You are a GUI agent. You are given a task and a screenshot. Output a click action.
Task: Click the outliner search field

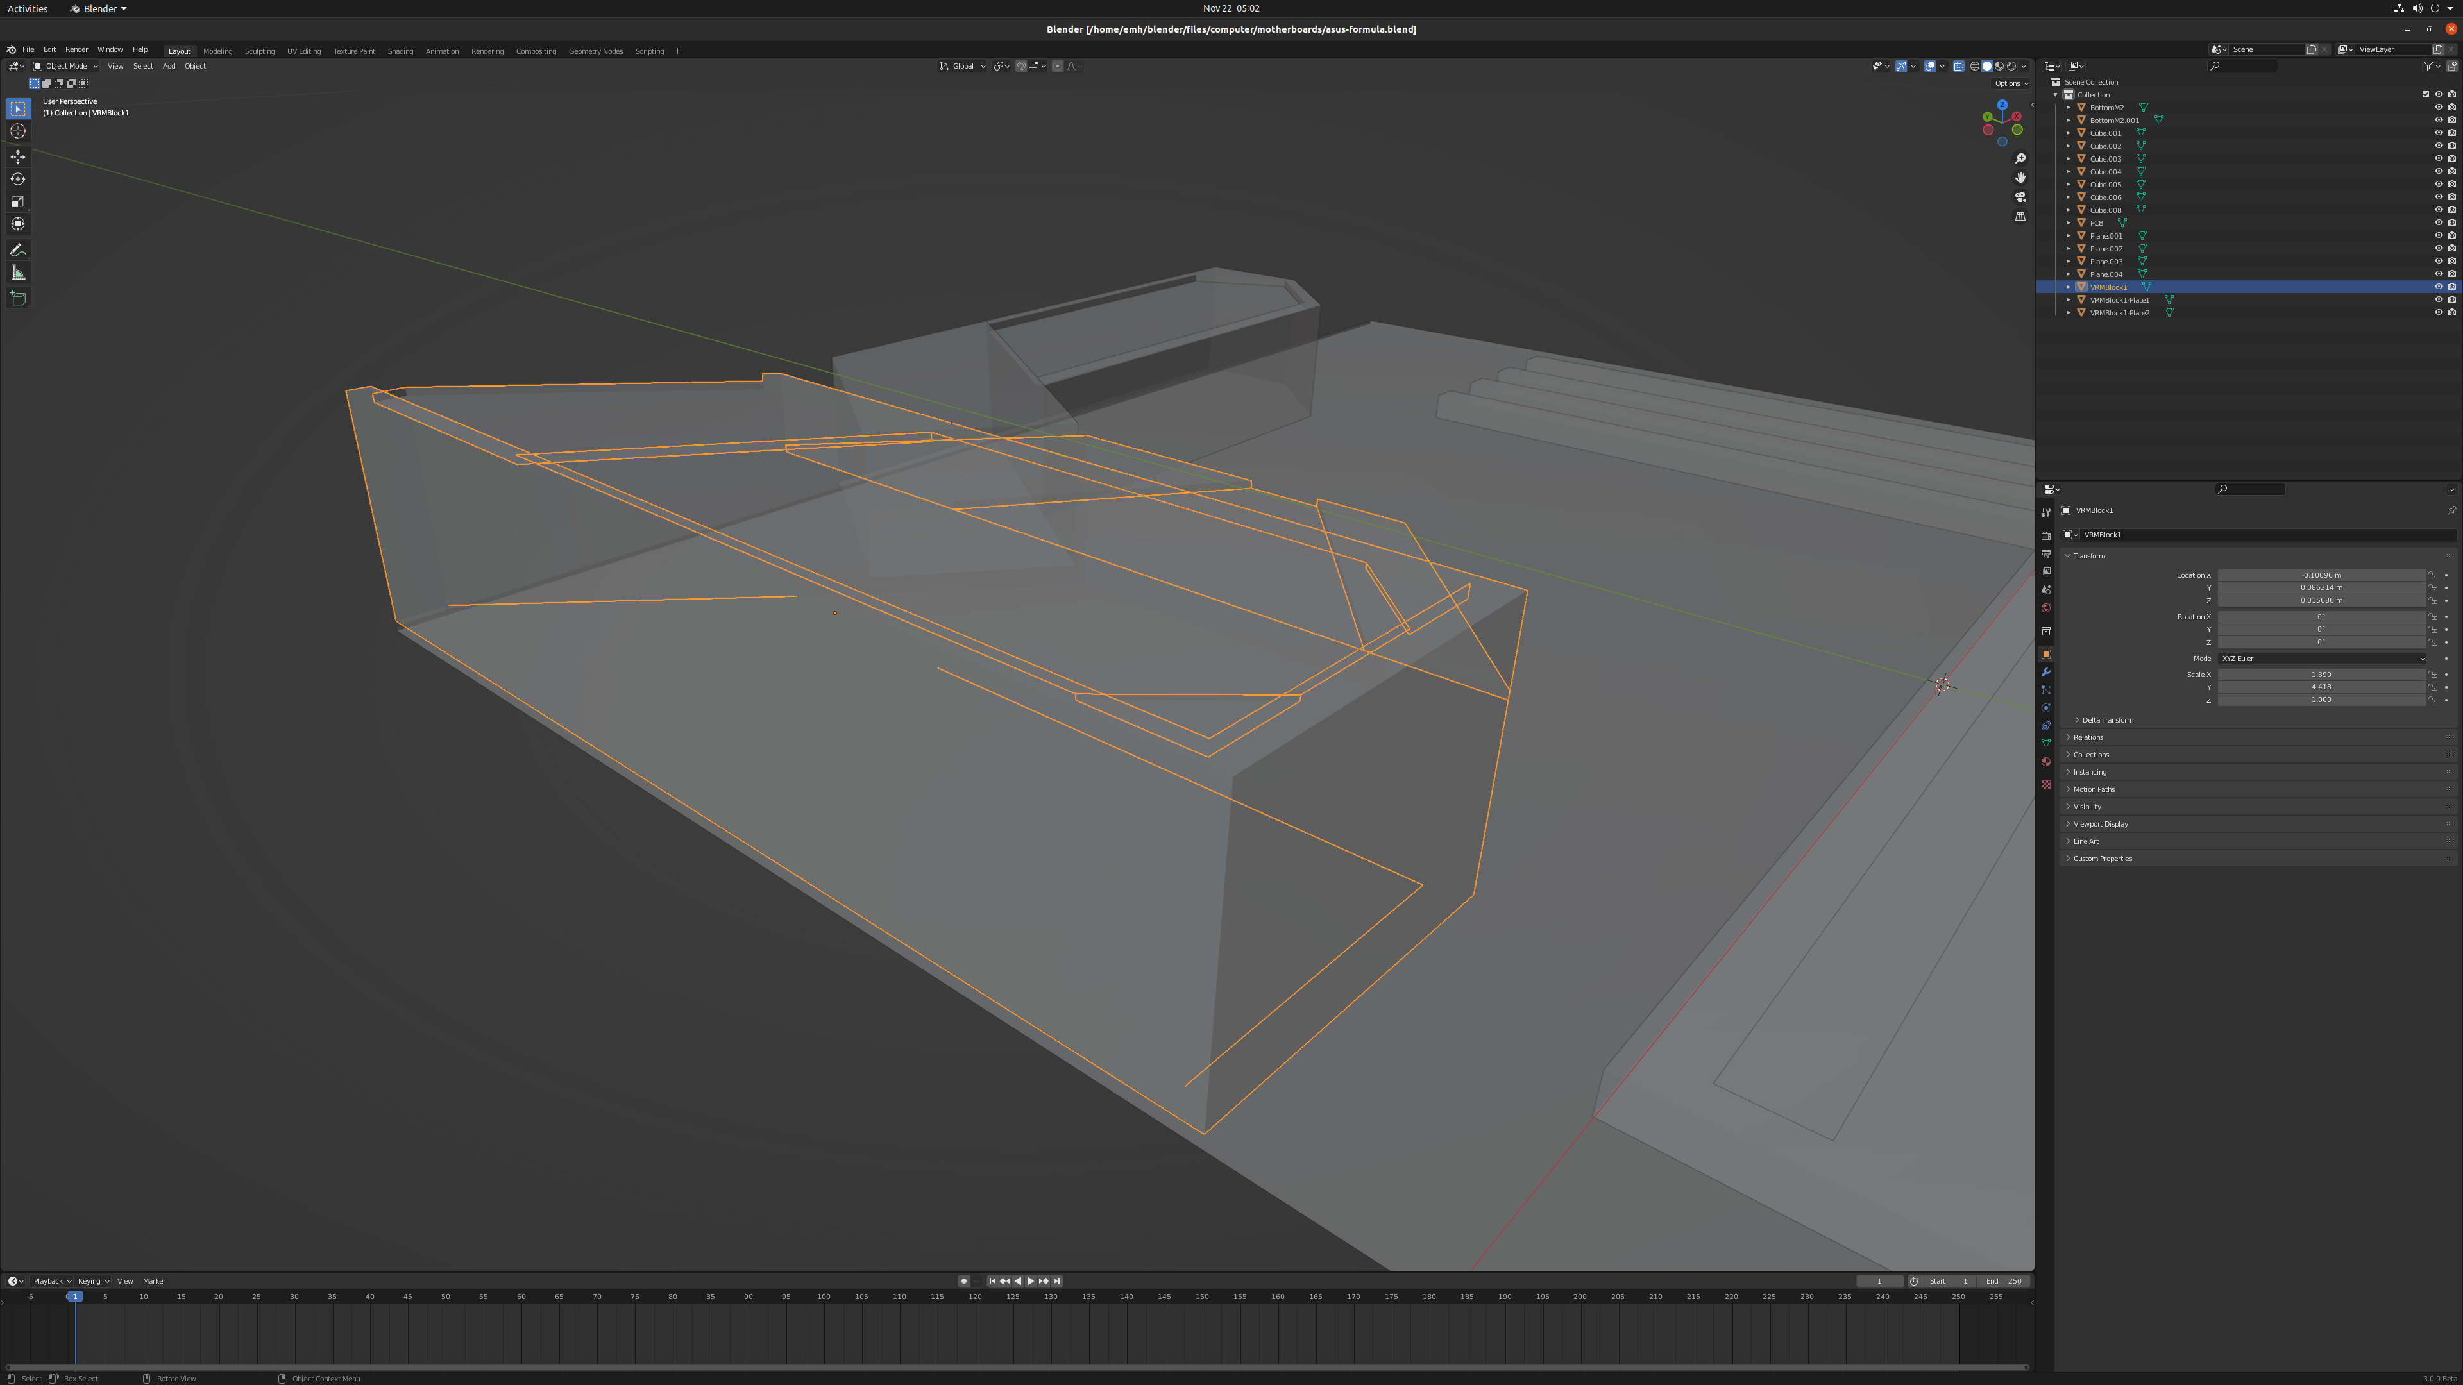[2243, 66]
